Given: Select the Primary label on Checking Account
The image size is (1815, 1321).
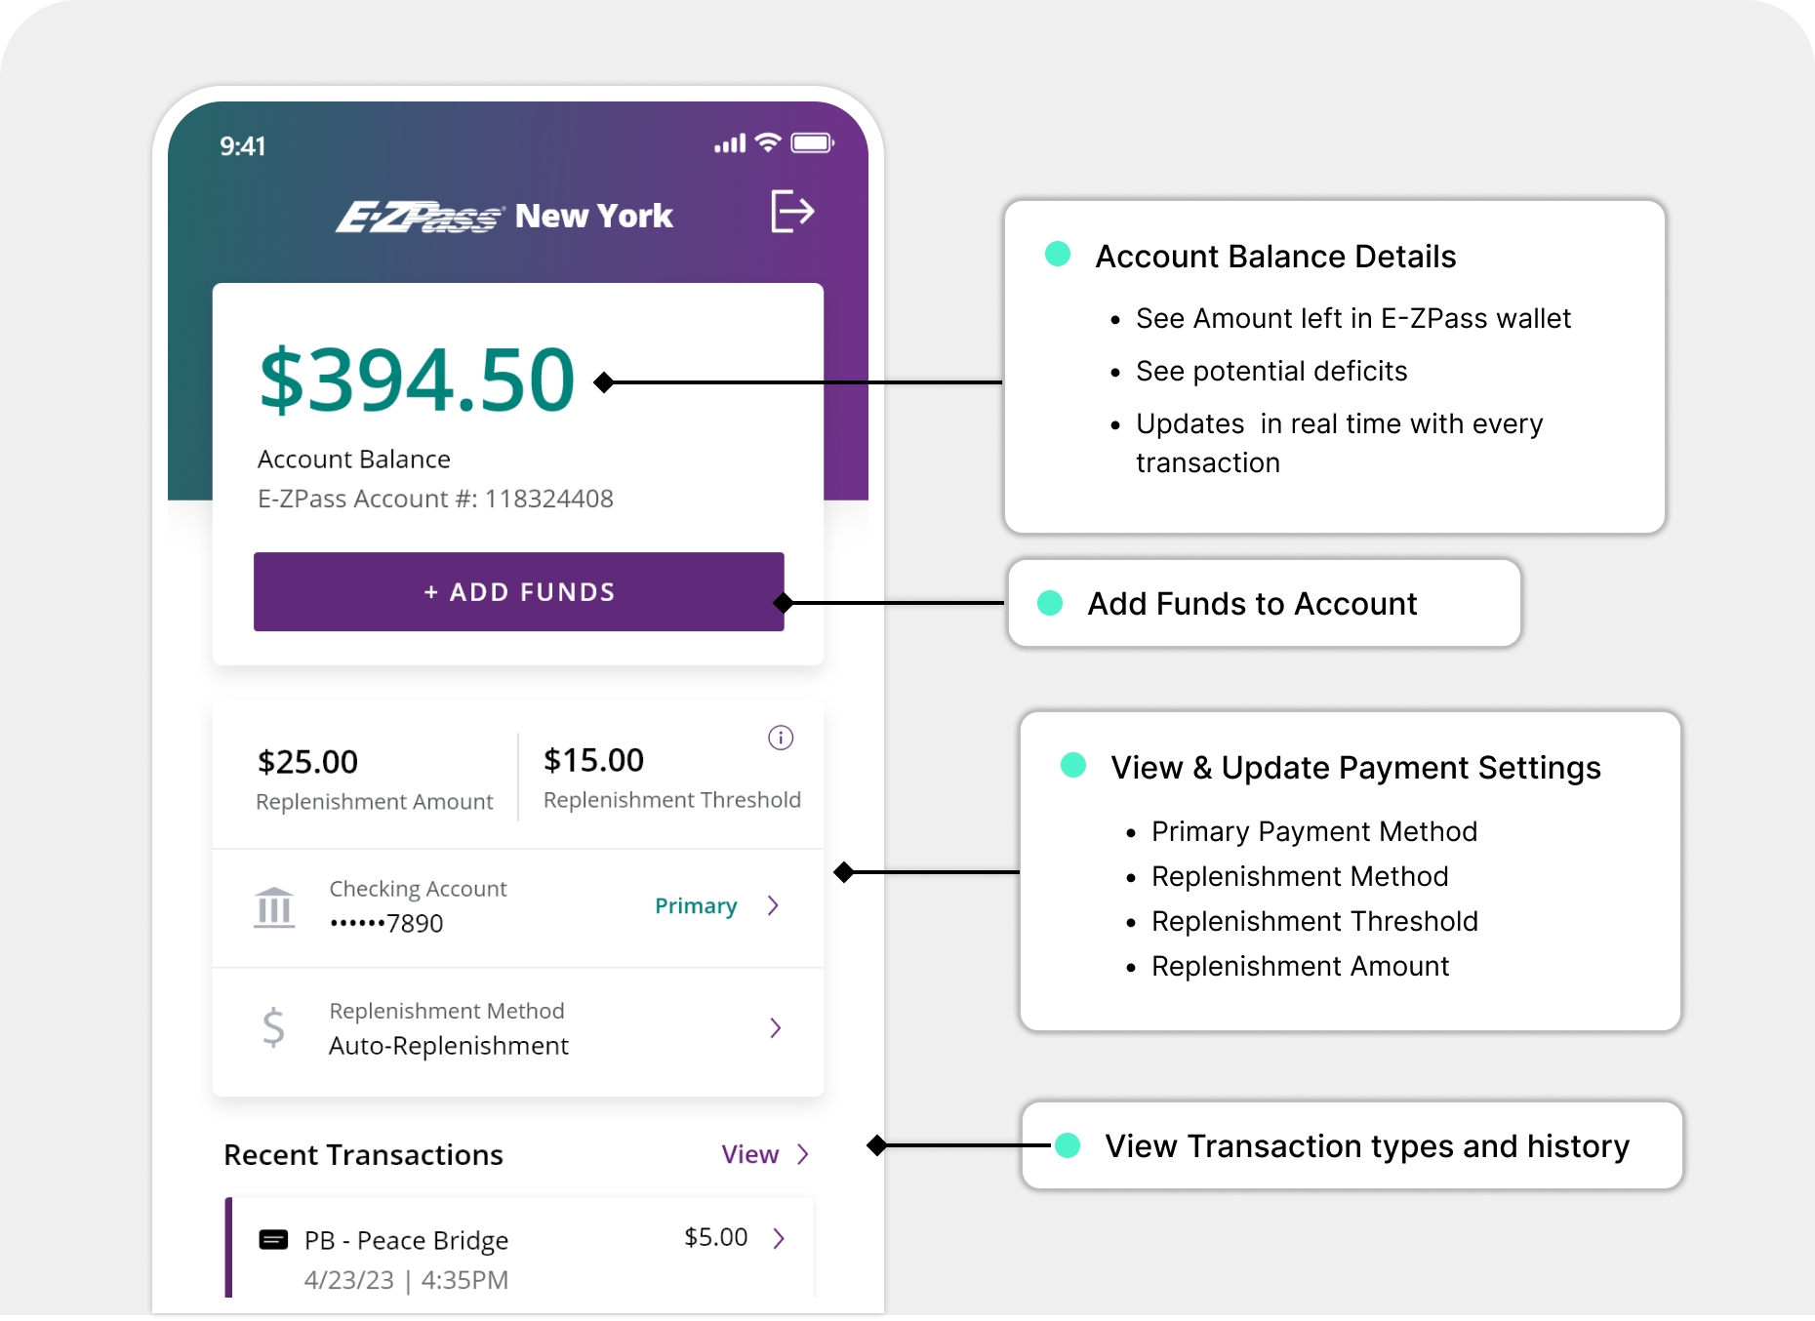Looking at the screenshot, I should [x=696, y=905].
